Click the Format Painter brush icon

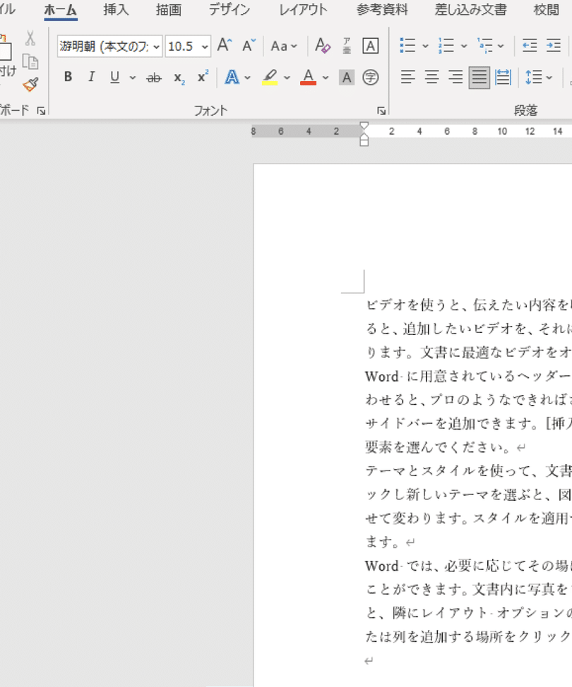tap(30, 85)
